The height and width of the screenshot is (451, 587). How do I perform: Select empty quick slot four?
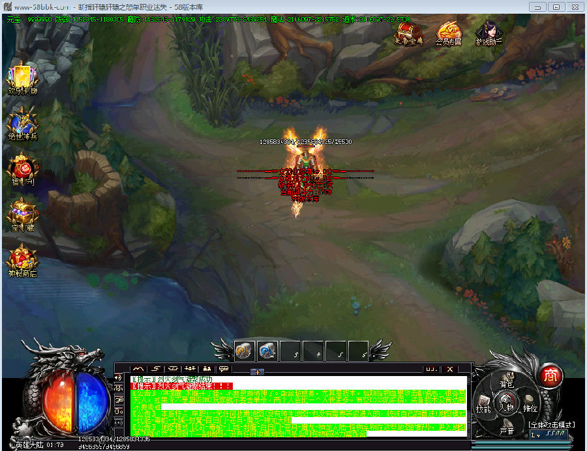coord(313,351)
